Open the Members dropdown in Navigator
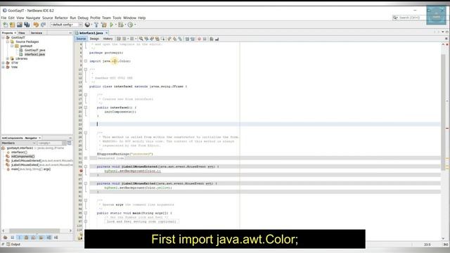The height and width of the screenshot is (253, 450). tap(19, 143)
